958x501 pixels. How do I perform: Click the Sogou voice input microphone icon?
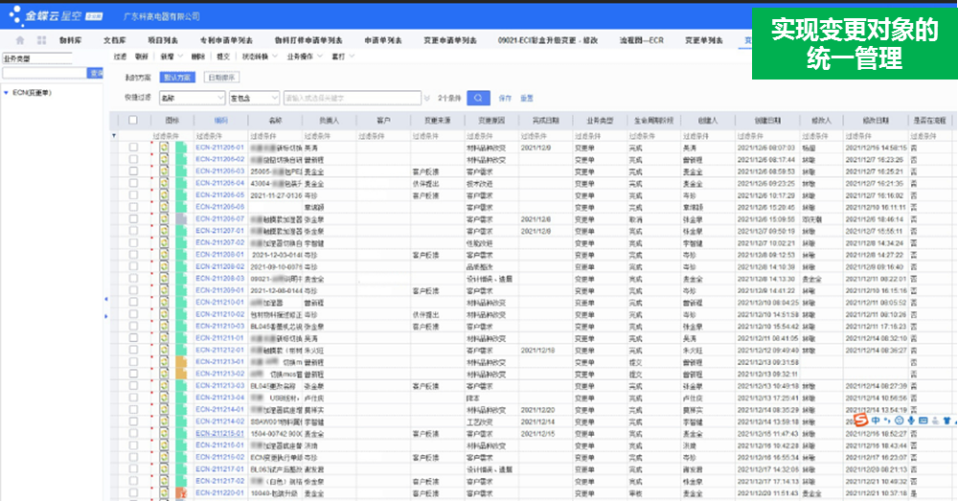click(x=911, y=421)
